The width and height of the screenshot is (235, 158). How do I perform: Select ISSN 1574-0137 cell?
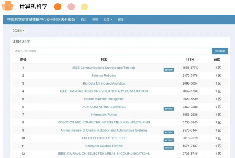click(x=190, y=146)
